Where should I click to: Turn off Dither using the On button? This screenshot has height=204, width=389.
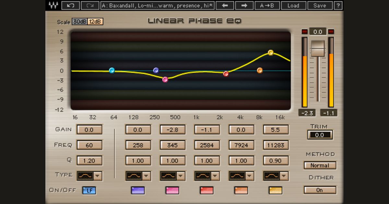tap(320, 190)
